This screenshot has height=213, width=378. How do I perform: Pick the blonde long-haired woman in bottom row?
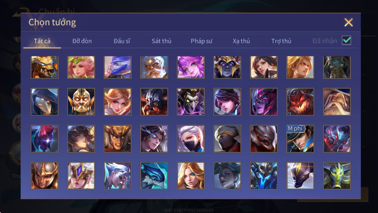tap(191, 175)
